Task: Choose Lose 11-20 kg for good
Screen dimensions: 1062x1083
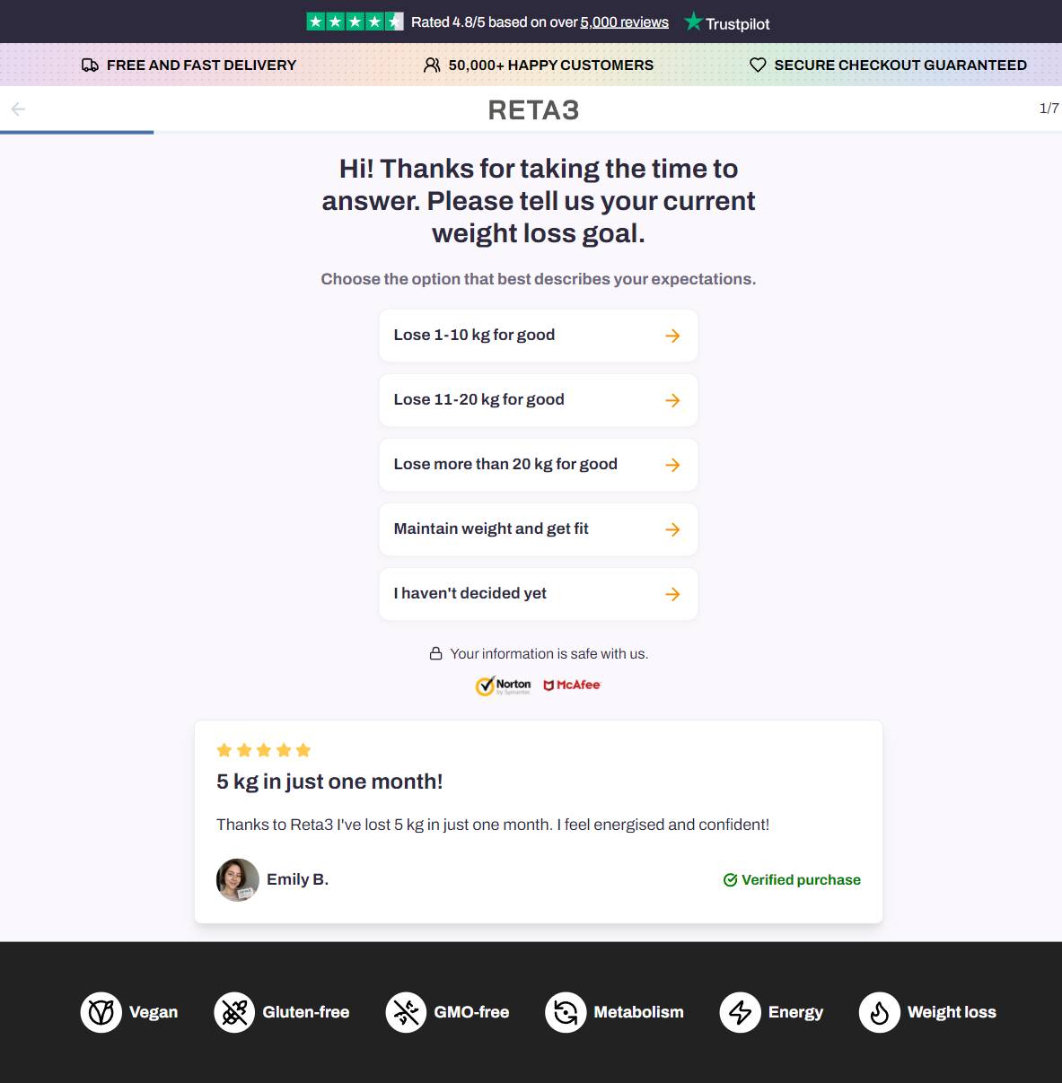Action: coord(538,400)
